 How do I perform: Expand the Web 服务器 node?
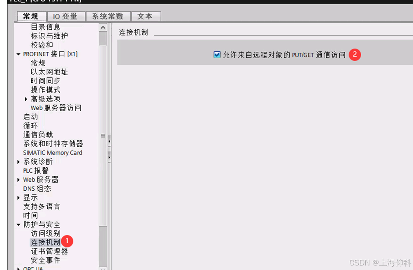click(18, 180)
